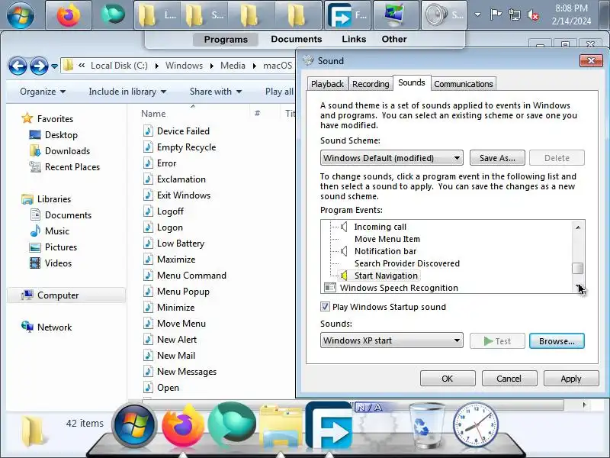The width and height of the screenshot is (610, 458).
Task: Click Cancel in Sound dialog
Action: point(509,379)
